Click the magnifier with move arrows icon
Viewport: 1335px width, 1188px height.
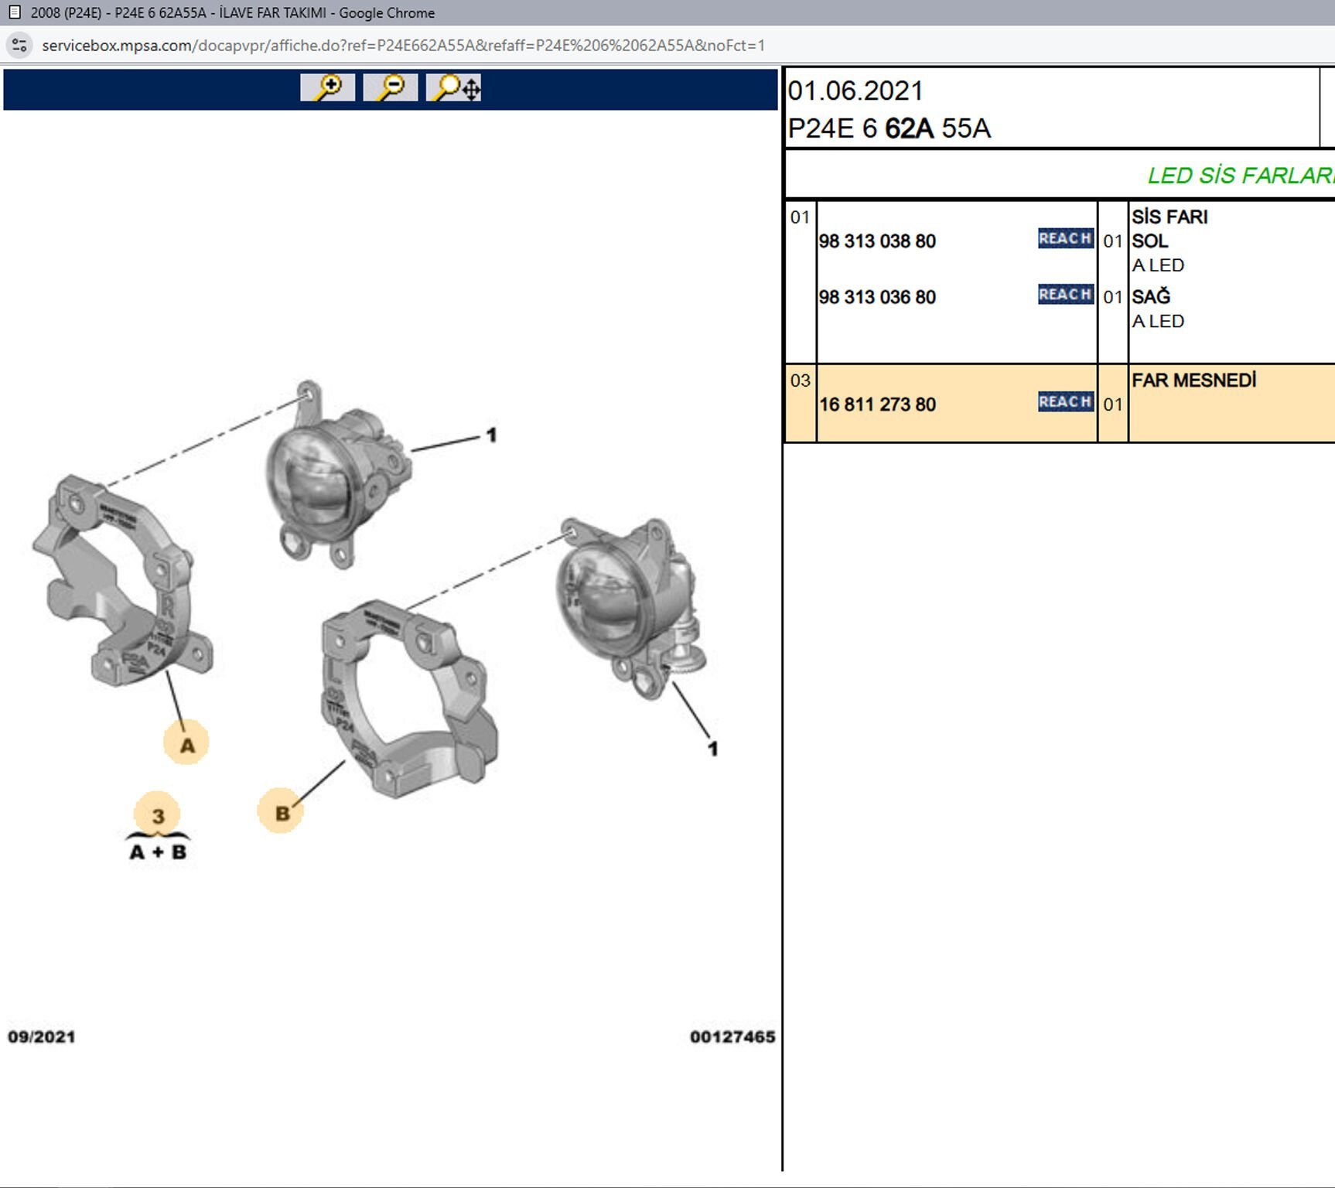pyautogui.click(x=454, y=87)
